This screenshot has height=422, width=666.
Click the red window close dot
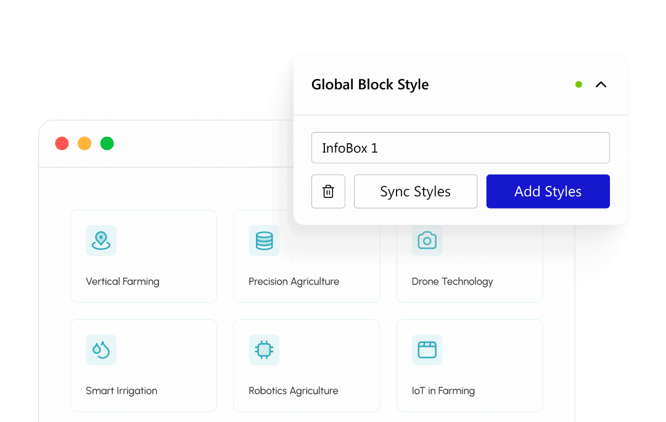pyautogui.click(x=62, y=143)
